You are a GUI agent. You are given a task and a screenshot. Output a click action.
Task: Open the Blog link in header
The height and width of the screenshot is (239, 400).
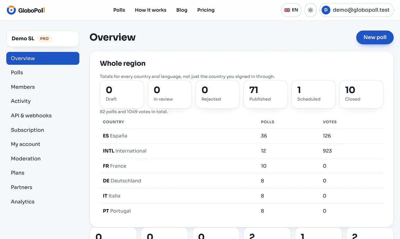(x=182, y=10)
